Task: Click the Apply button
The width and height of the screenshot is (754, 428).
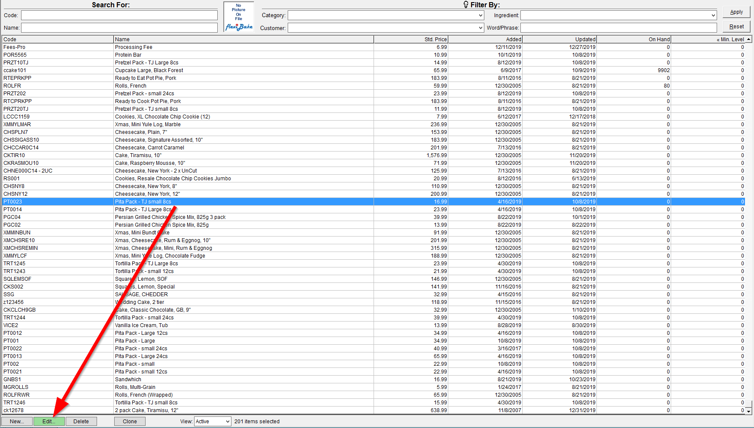Action: click(x=736, y=12)
